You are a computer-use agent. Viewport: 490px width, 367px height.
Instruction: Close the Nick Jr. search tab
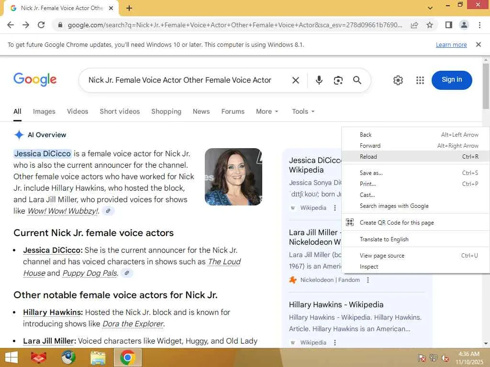pos(111,9)
